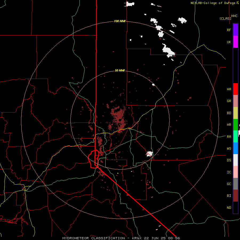
Task: Click the 00:56 timestamp in caption
Action: tap(174, 238)
